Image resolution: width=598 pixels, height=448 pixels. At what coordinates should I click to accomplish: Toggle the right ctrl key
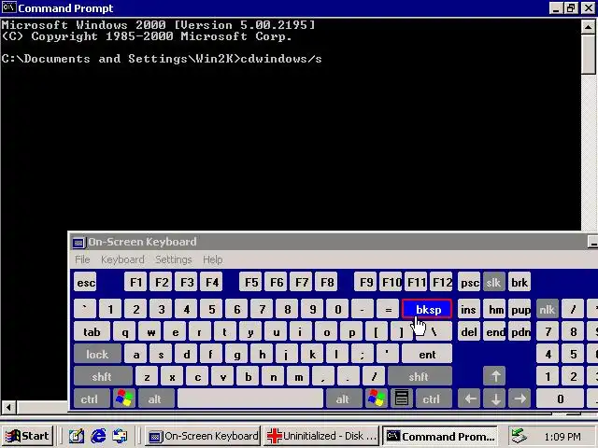tap(434, 399)
